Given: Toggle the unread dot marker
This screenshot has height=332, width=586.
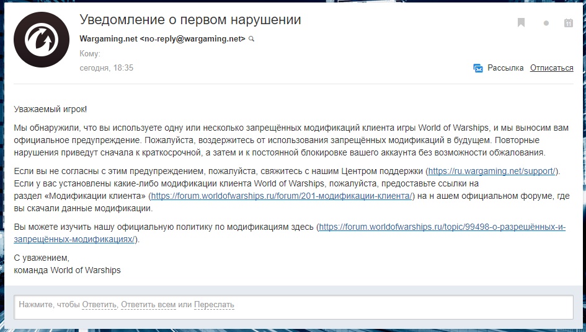Looking at the screenshot, I should coord(546,23).
